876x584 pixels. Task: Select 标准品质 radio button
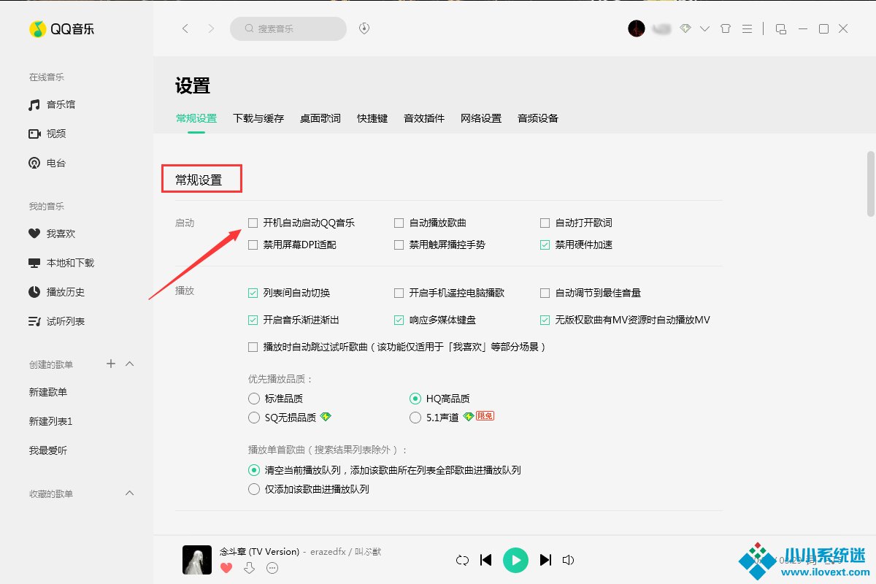(x=254, y=399)
